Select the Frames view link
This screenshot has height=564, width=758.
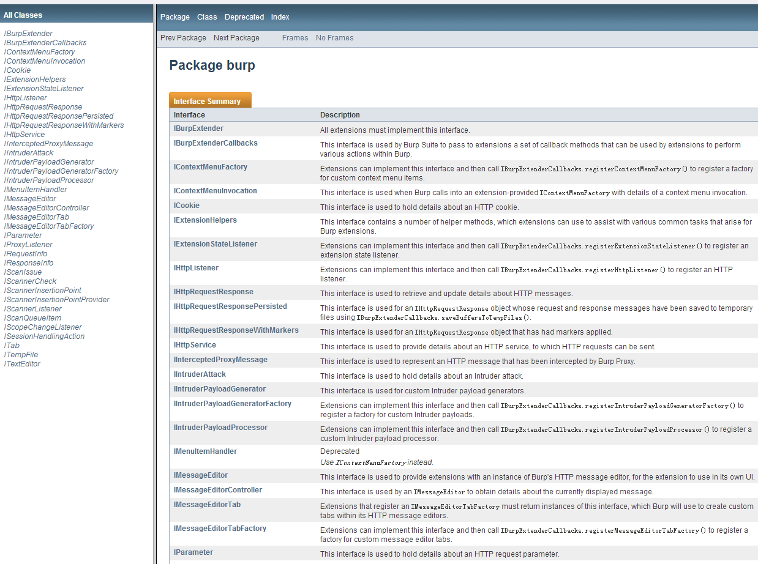point(295,38)
